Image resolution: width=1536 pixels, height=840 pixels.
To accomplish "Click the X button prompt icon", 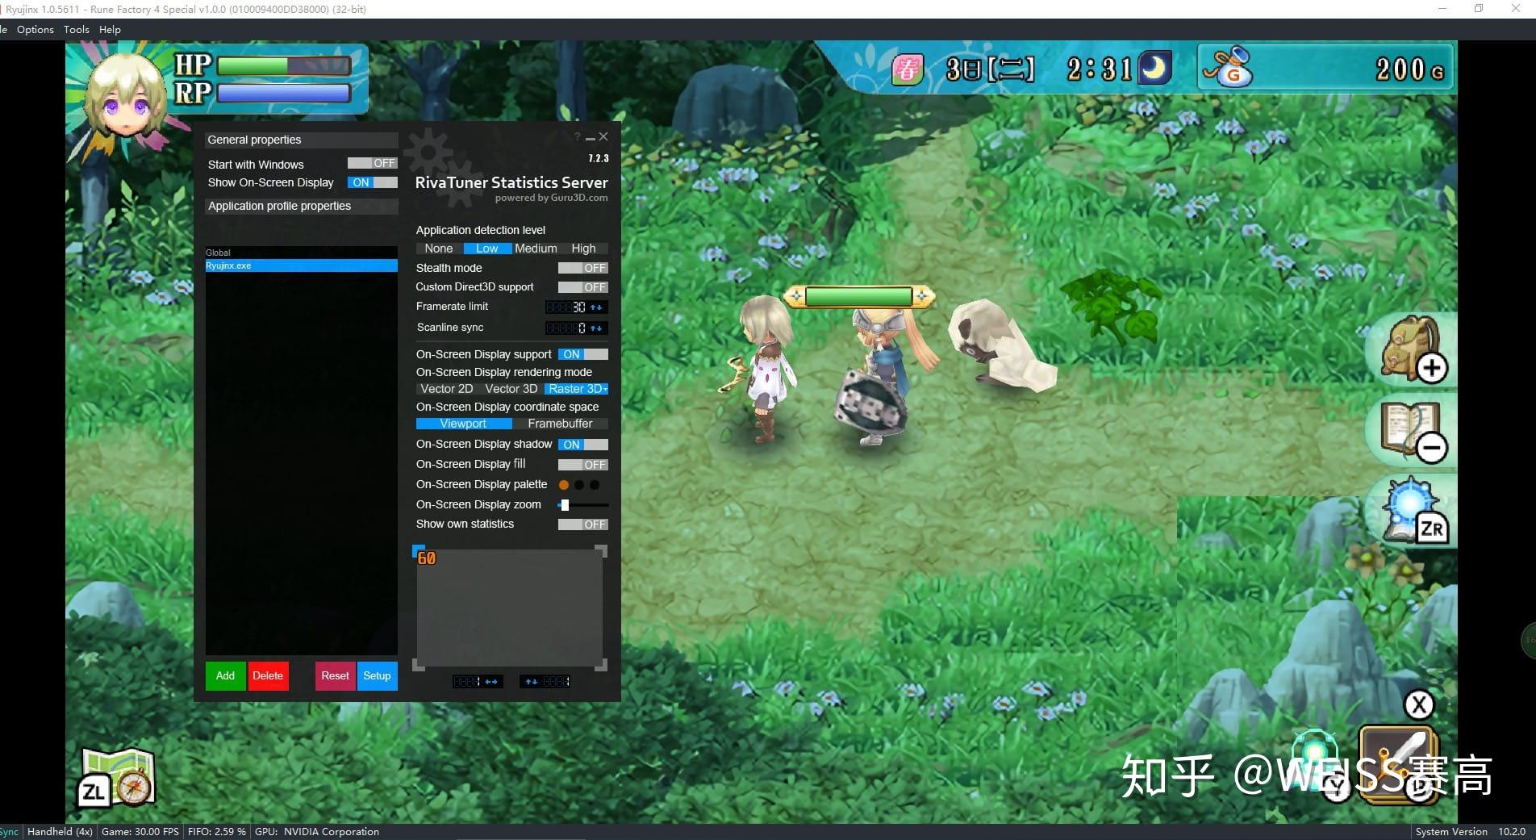I will (1419, 704).
